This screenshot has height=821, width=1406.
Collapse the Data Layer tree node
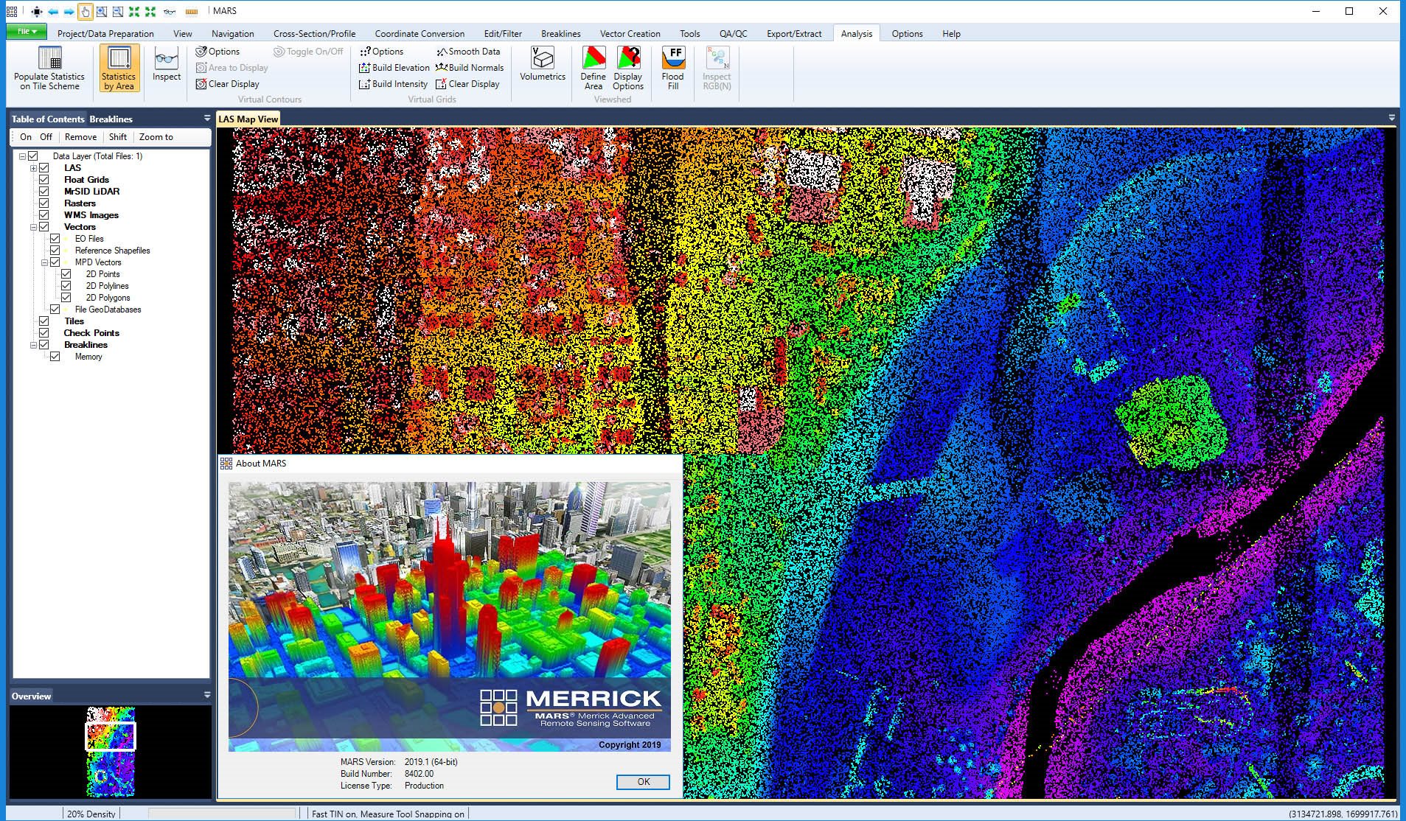pyautogui.click(x=22, y=156)
